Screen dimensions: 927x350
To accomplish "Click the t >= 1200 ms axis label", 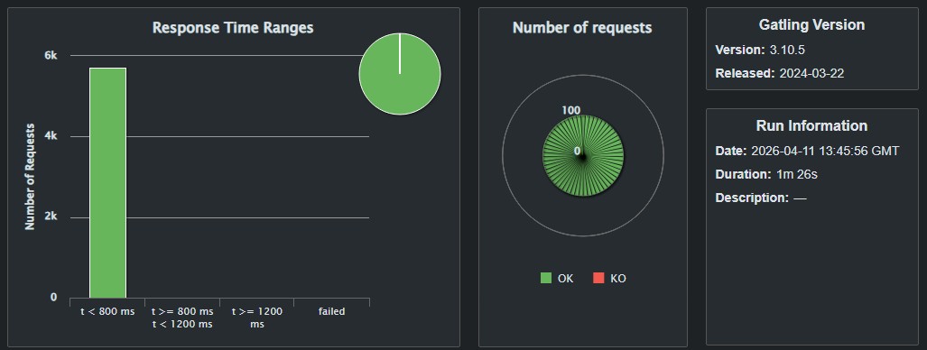I will (256, 318).
